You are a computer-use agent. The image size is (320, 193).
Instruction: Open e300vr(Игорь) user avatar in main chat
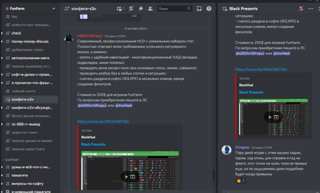tap(69, 38)
